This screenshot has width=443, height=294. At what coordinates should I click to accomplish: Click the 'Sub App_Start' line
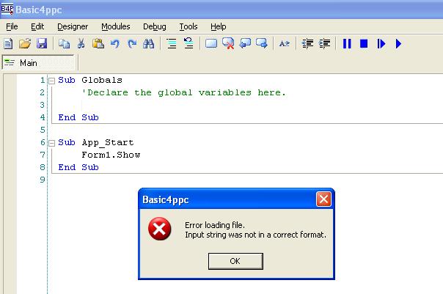pos(96,142)
